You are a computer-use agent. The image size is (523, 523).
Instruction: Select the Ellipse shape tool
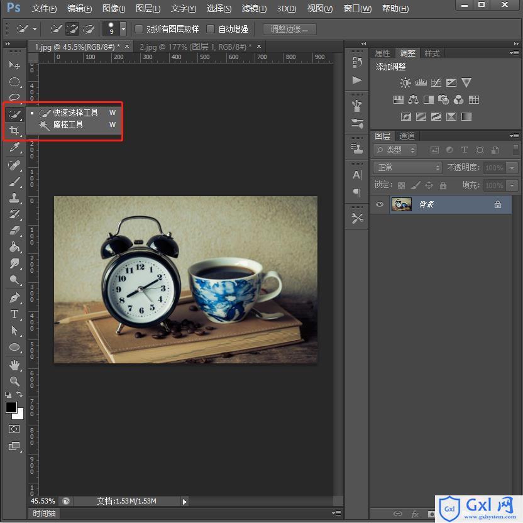(x=14, y=347)
